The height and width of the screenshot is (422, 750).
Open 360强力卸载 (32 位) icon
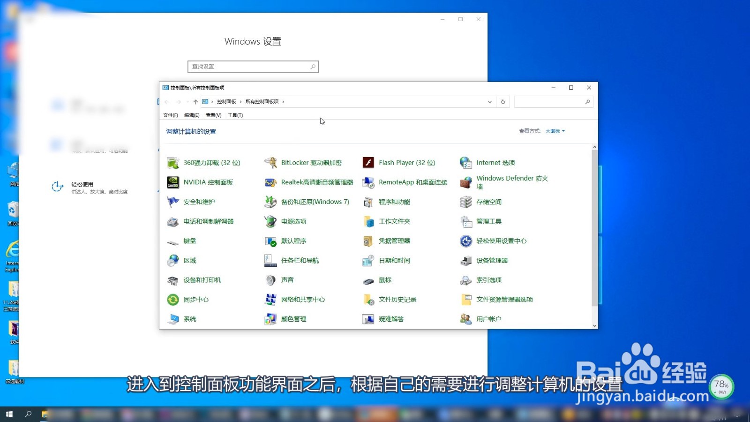tap(173, 163)
